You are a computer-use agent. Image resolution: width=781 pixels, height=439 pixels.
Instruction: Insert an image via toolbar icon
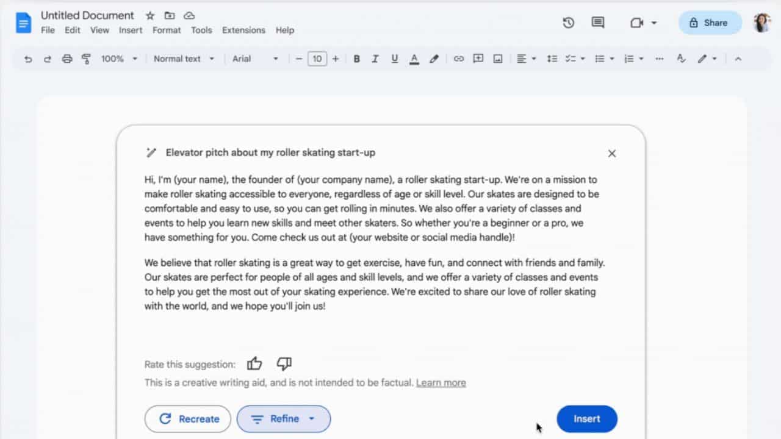tap(497, 59)
